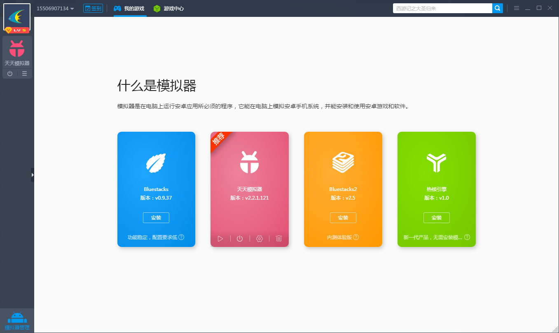Click power icon on 天天模拟器 card
This screenshot has height=333, width=559.
tap(240, 238)
